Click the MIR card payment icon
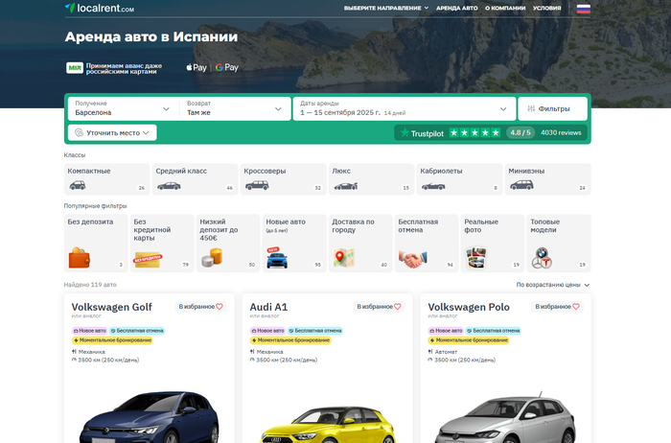Viewport: 671px width, 443px height. pos(75,68)
